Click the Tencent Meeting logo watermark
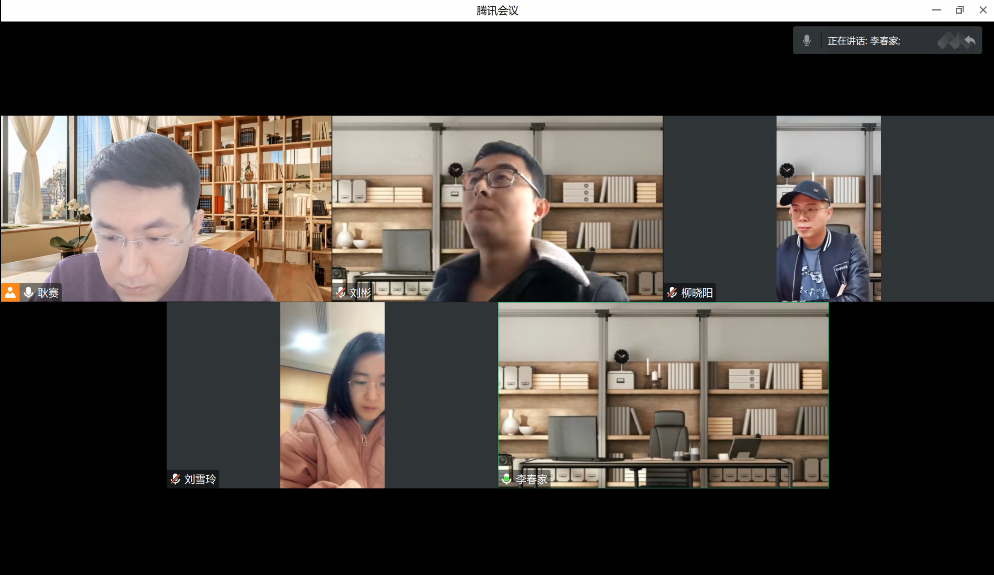The image size is (994, 575). (947, 41)
